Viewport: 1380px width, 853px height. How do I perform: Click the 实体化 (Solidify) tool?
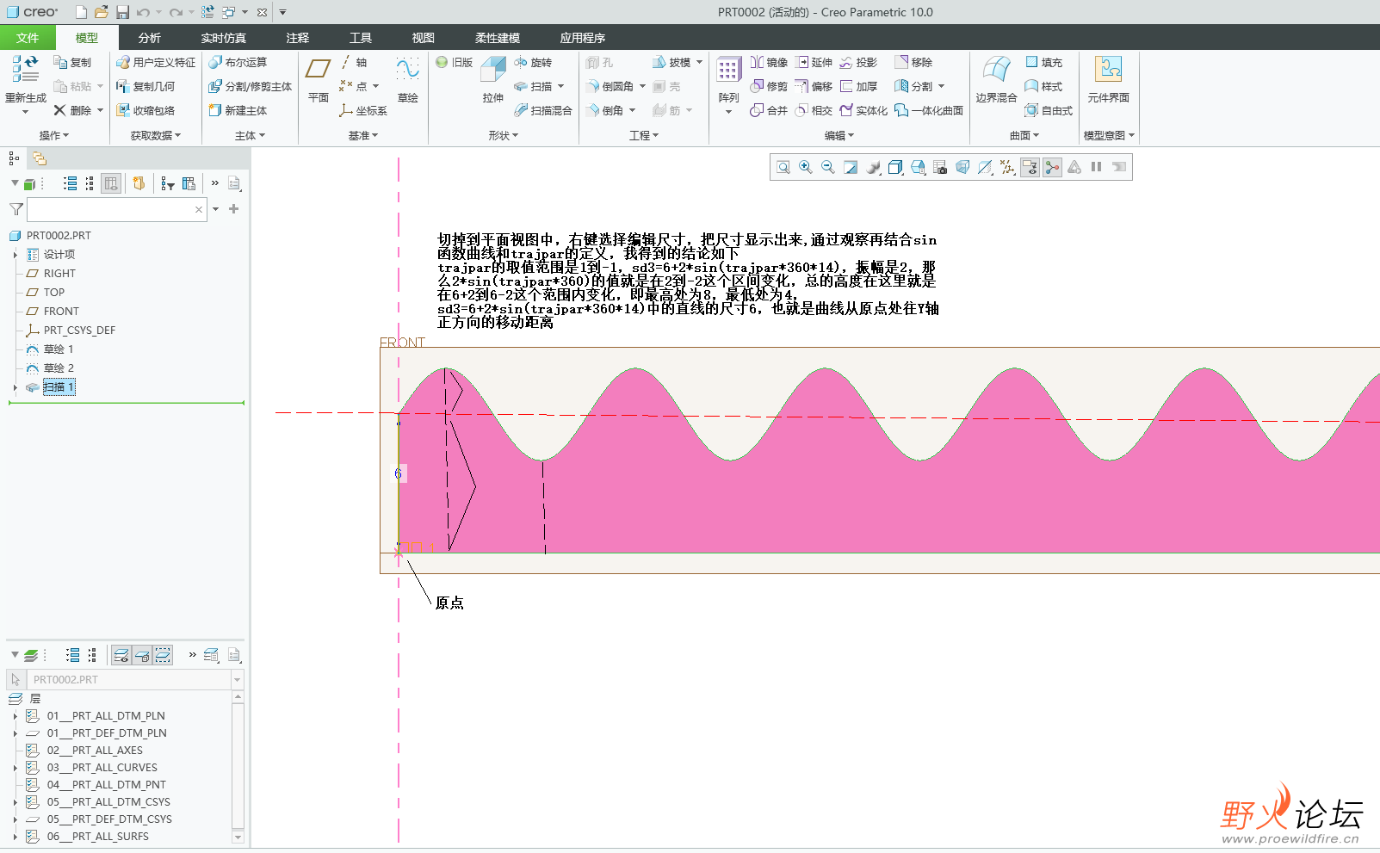tap(863, 110)
